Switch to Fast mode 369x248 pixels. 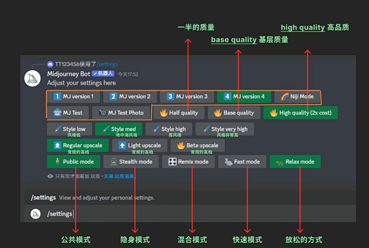pos(242,162)
